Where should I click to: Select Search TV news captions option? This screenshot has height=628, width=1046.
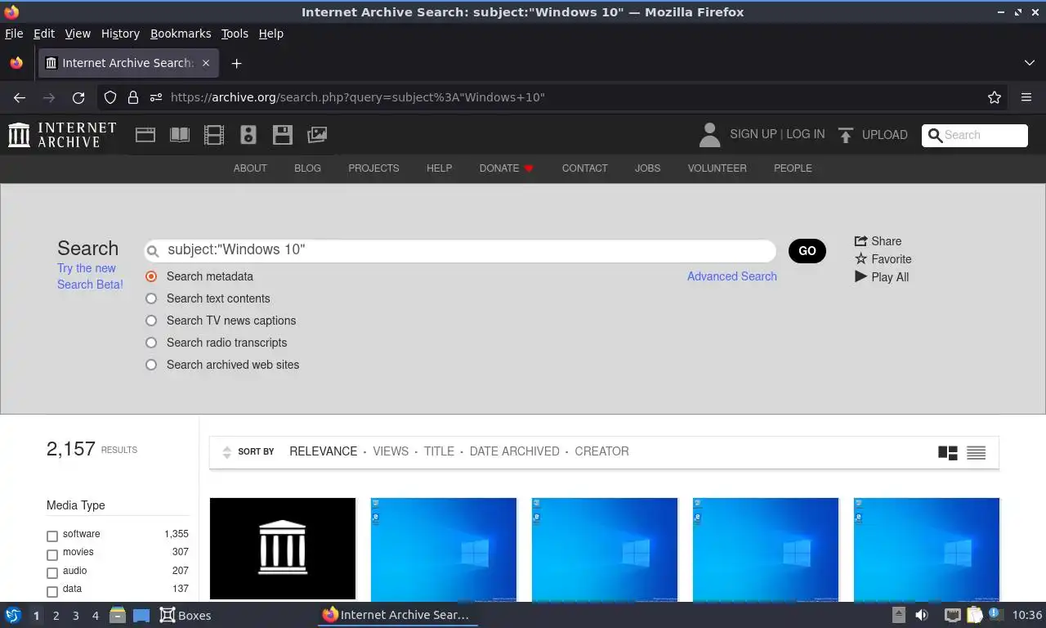tap(151, 321)
